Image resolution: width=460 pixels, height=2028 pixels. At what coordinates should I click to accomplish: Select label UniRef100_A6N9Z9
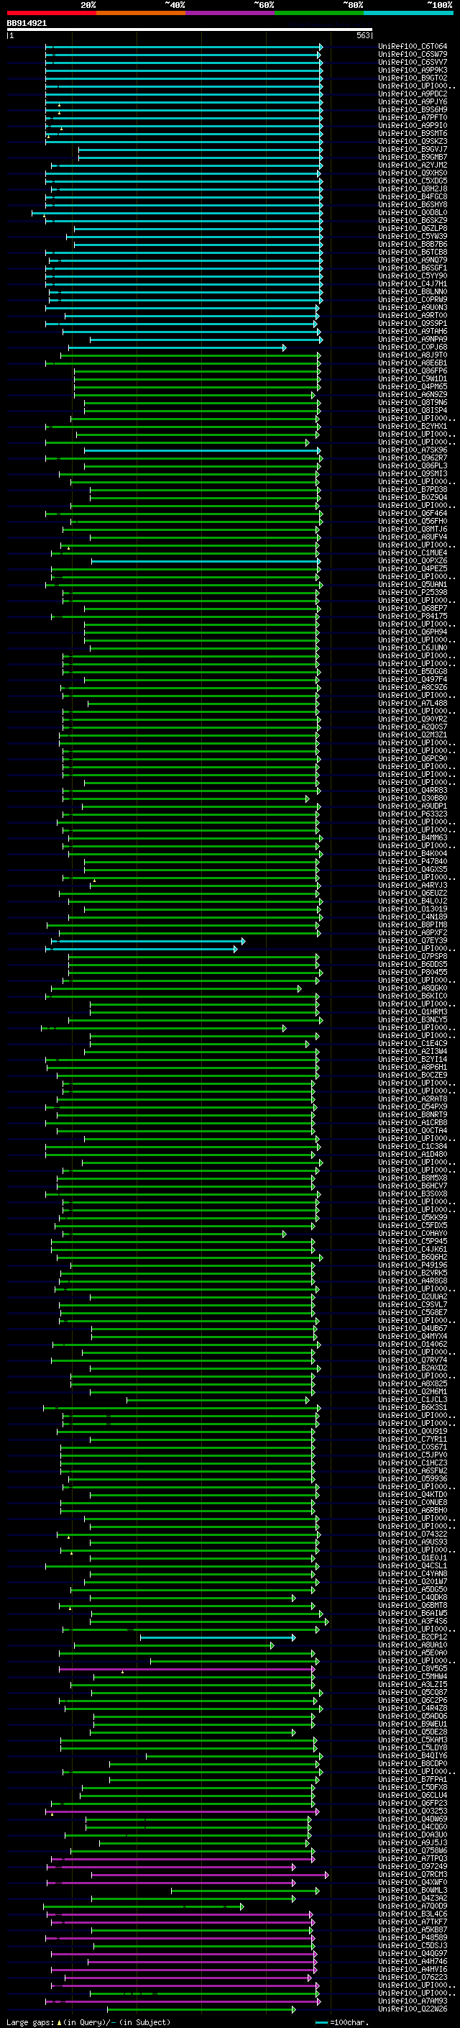(x=413, y=394)
